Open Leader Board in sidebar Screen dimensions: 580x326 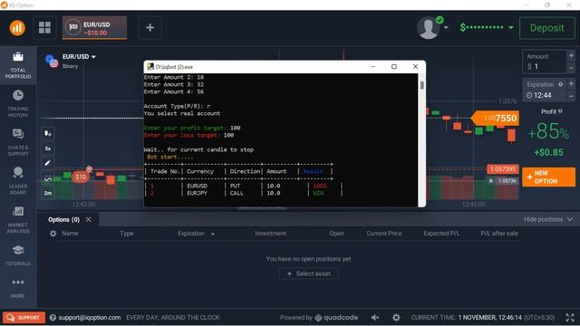coord(18,181)
